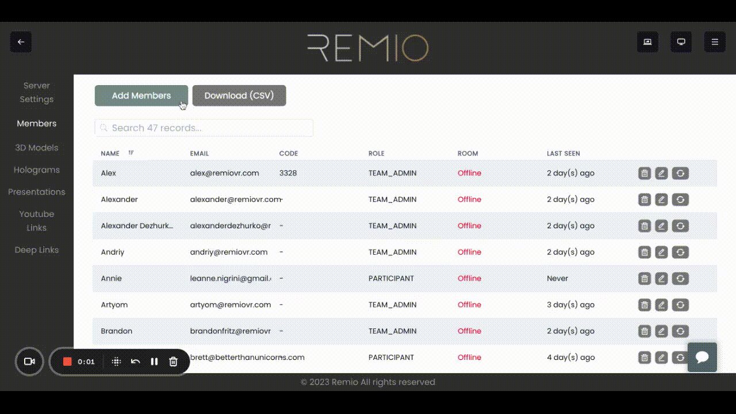Reset Artyom's code via the refresh icon

point(680,305)
